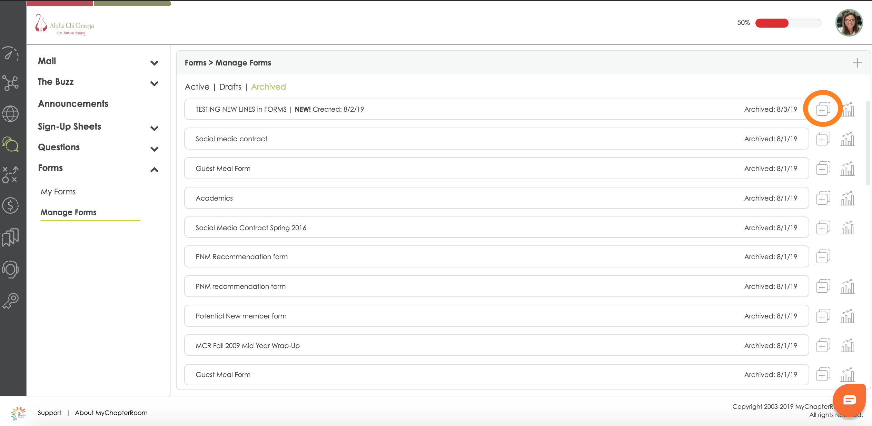Viewport: 872px width, 426px height.
Task: Click the key icon in sidebar
Action: (10, 301)
